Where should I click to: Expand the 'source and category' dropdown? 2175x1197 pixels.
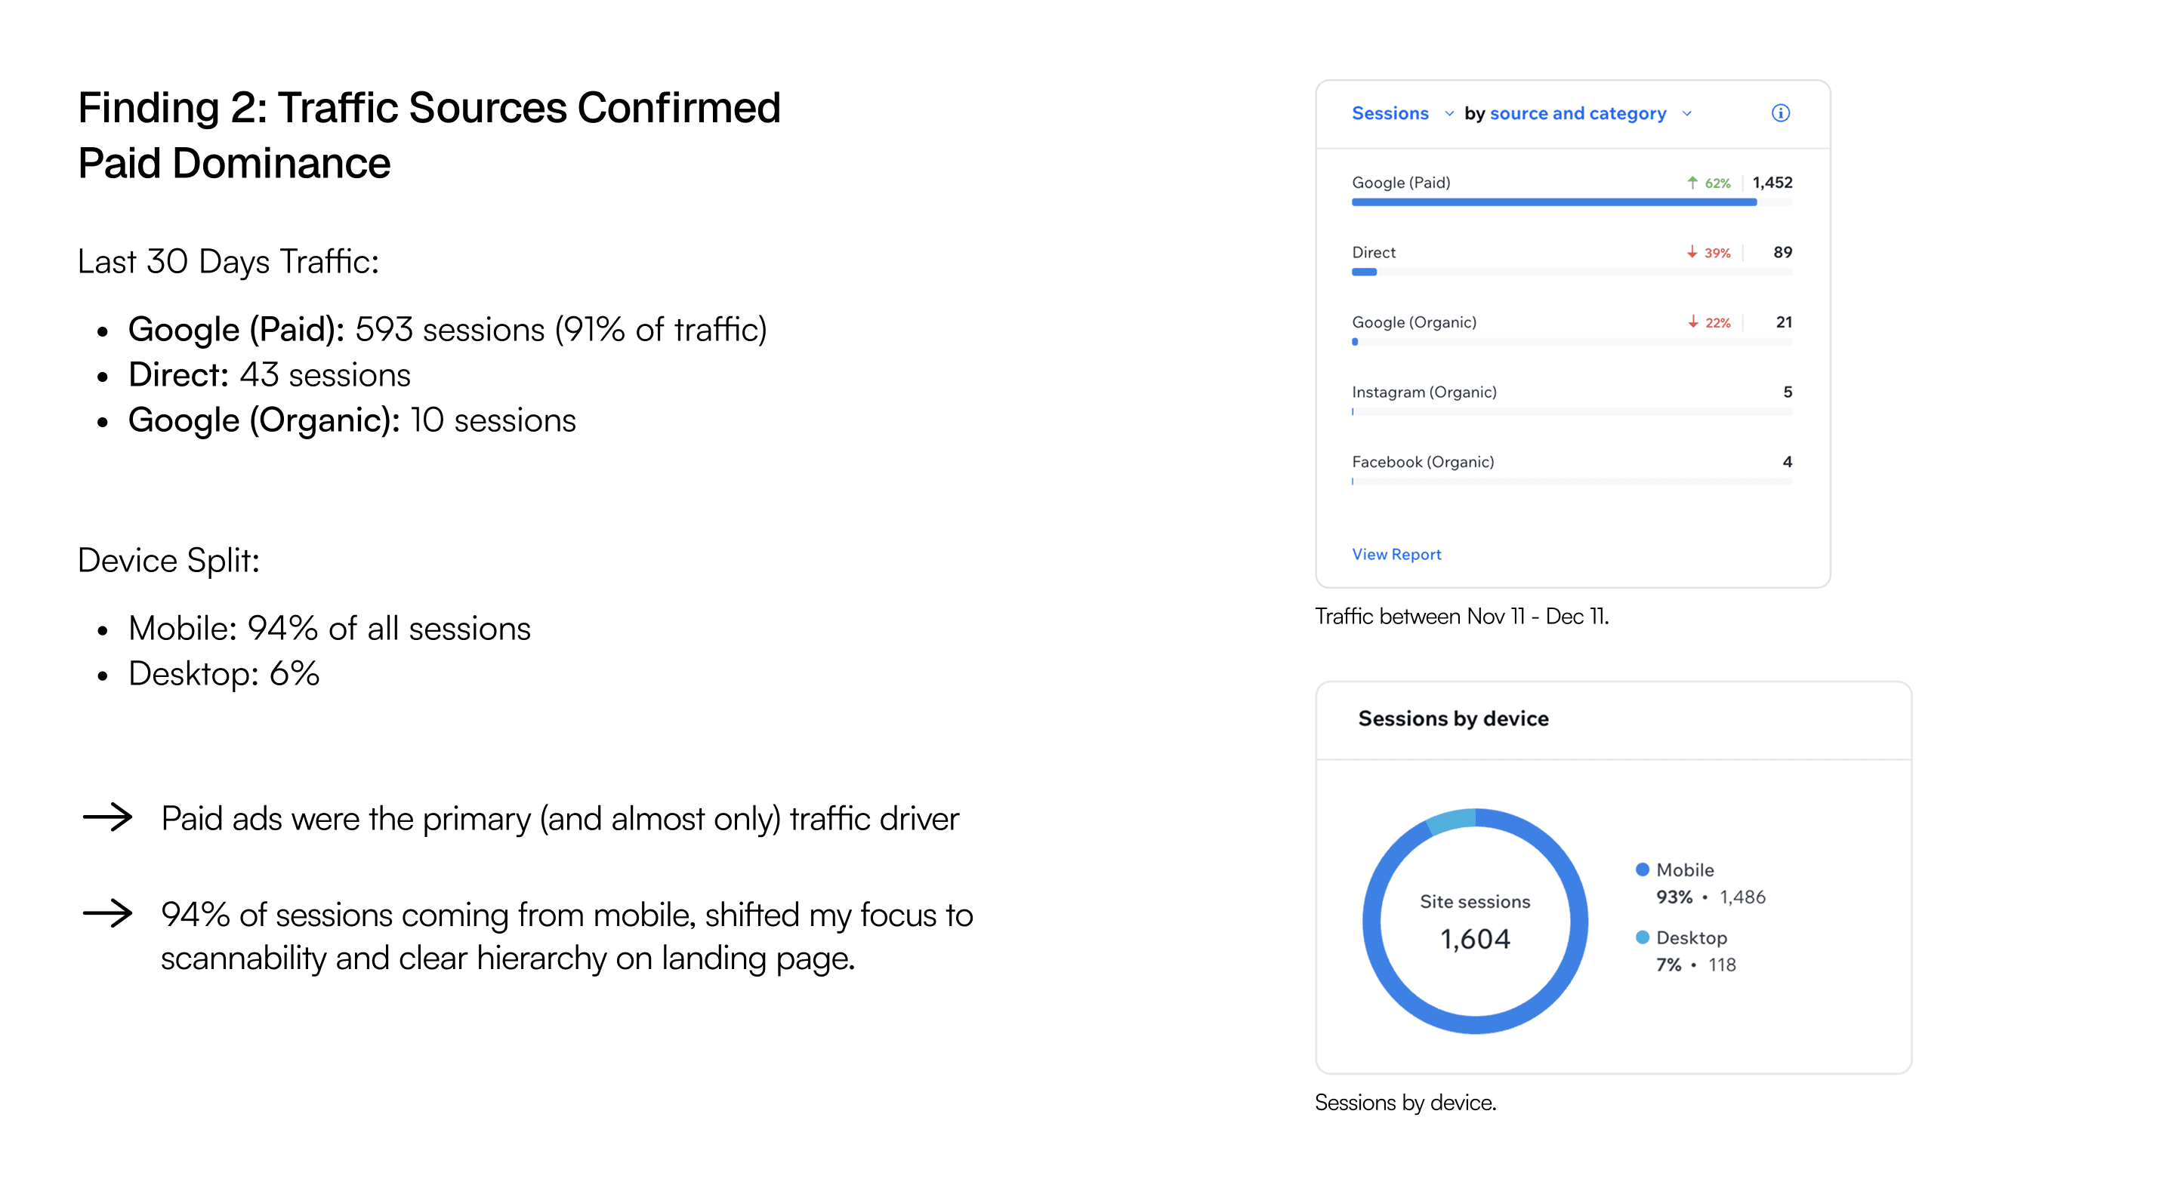click(x=1577, y=113)
